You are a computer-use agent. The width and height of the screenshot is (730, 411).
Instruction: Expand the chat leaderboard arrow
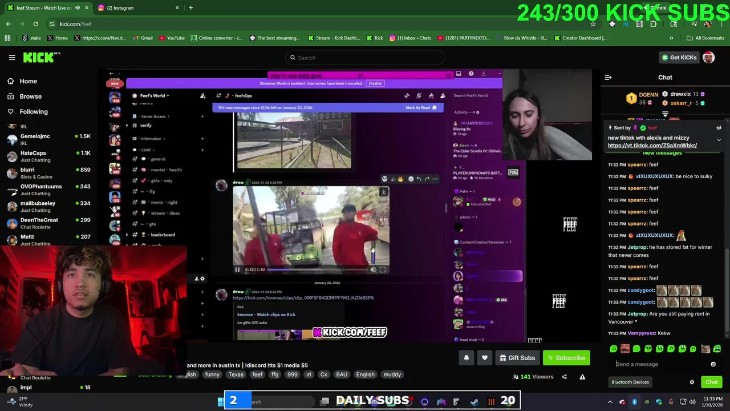pos(665,114)
